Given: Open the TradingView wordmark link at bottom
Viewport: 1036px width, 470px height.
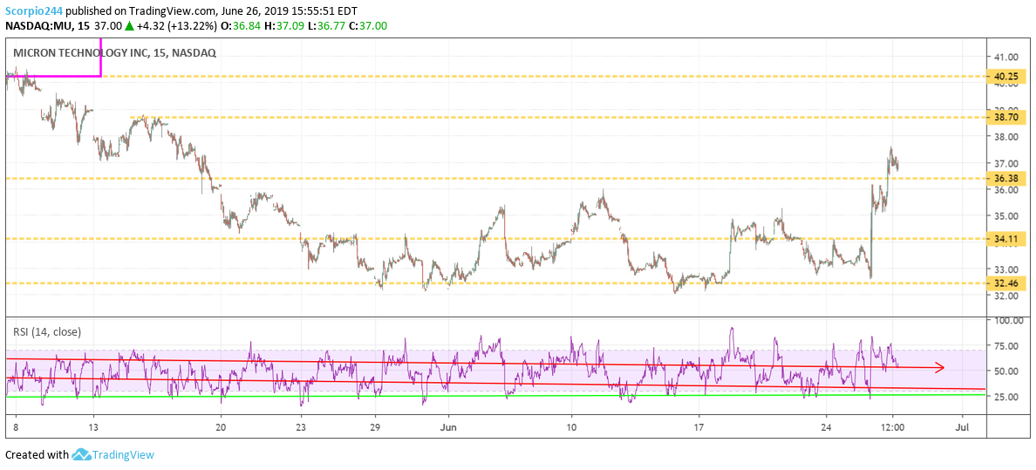Looking at the screenshot, I should tap(124, 455).
